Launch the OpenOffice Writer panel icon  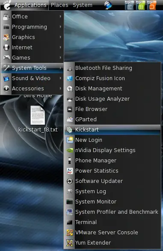(129, 5)
